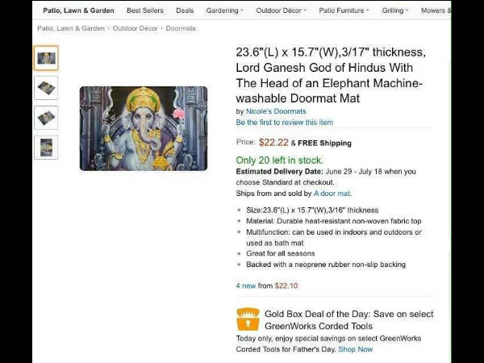The image size is (484, 363).
Task: View the third doormat thumbnail image
Action: pyautogui.click(x=46, y=117)
